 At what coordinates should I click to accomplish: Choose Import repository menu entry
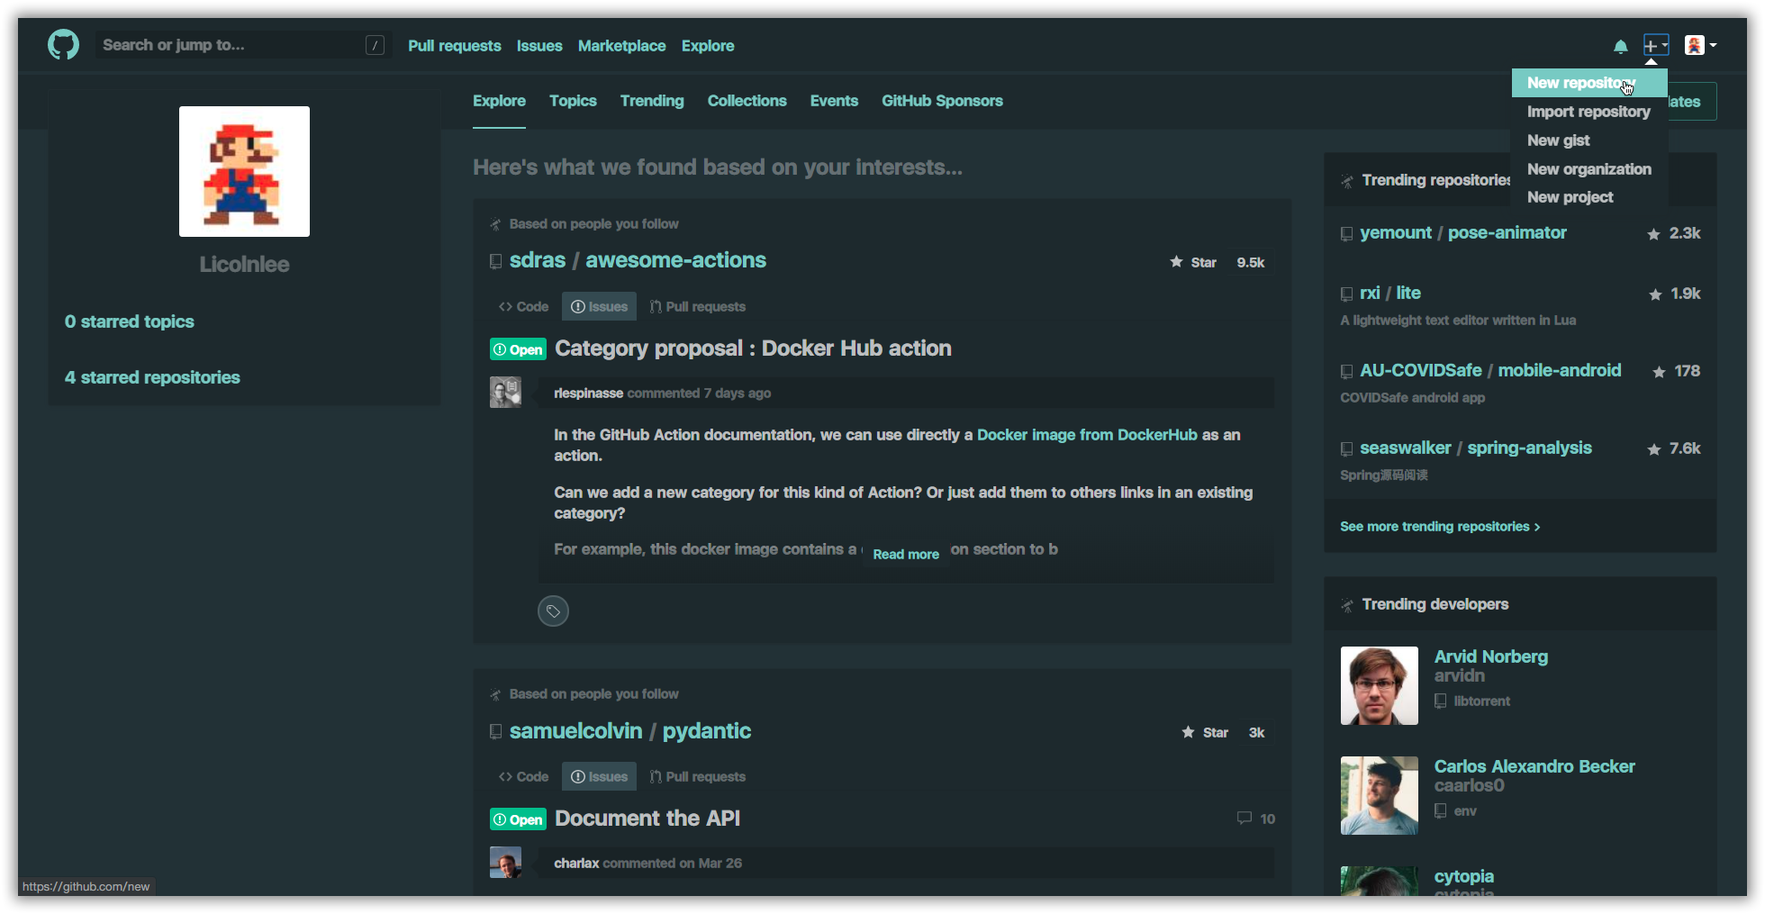tap(1588, 112)
